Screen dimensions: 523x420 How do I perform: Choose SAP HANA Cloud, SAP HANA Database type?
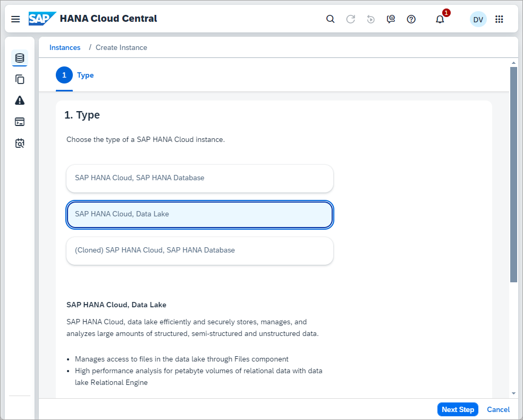pyautogui.click(x=200, y=178)
